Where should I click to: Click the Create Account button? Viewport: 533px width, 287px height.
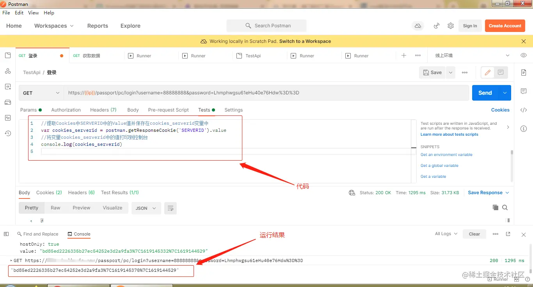pos(505,26)
